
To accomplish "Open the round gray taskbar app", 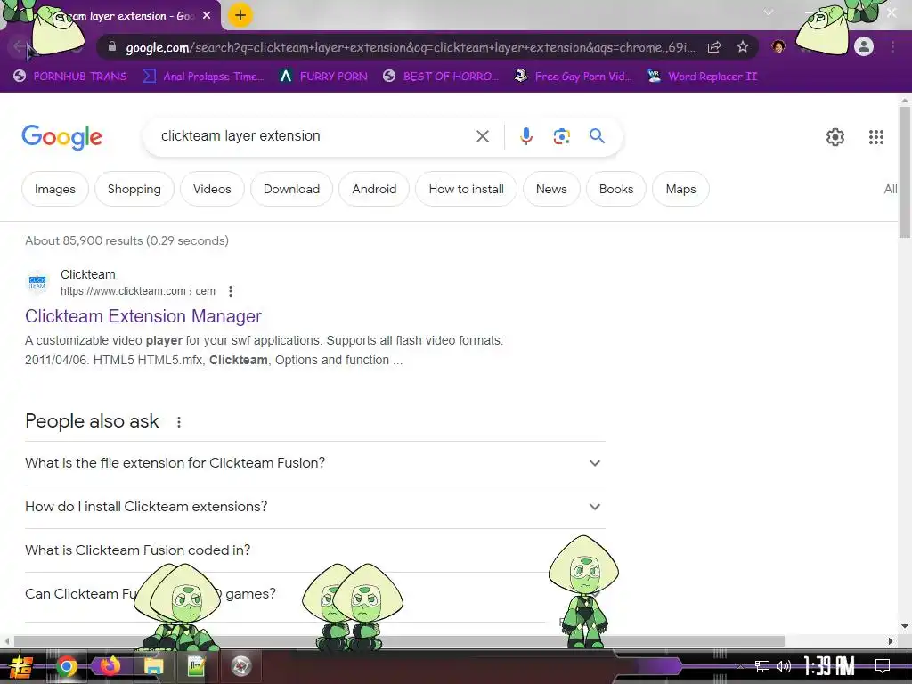I will 240,666.
